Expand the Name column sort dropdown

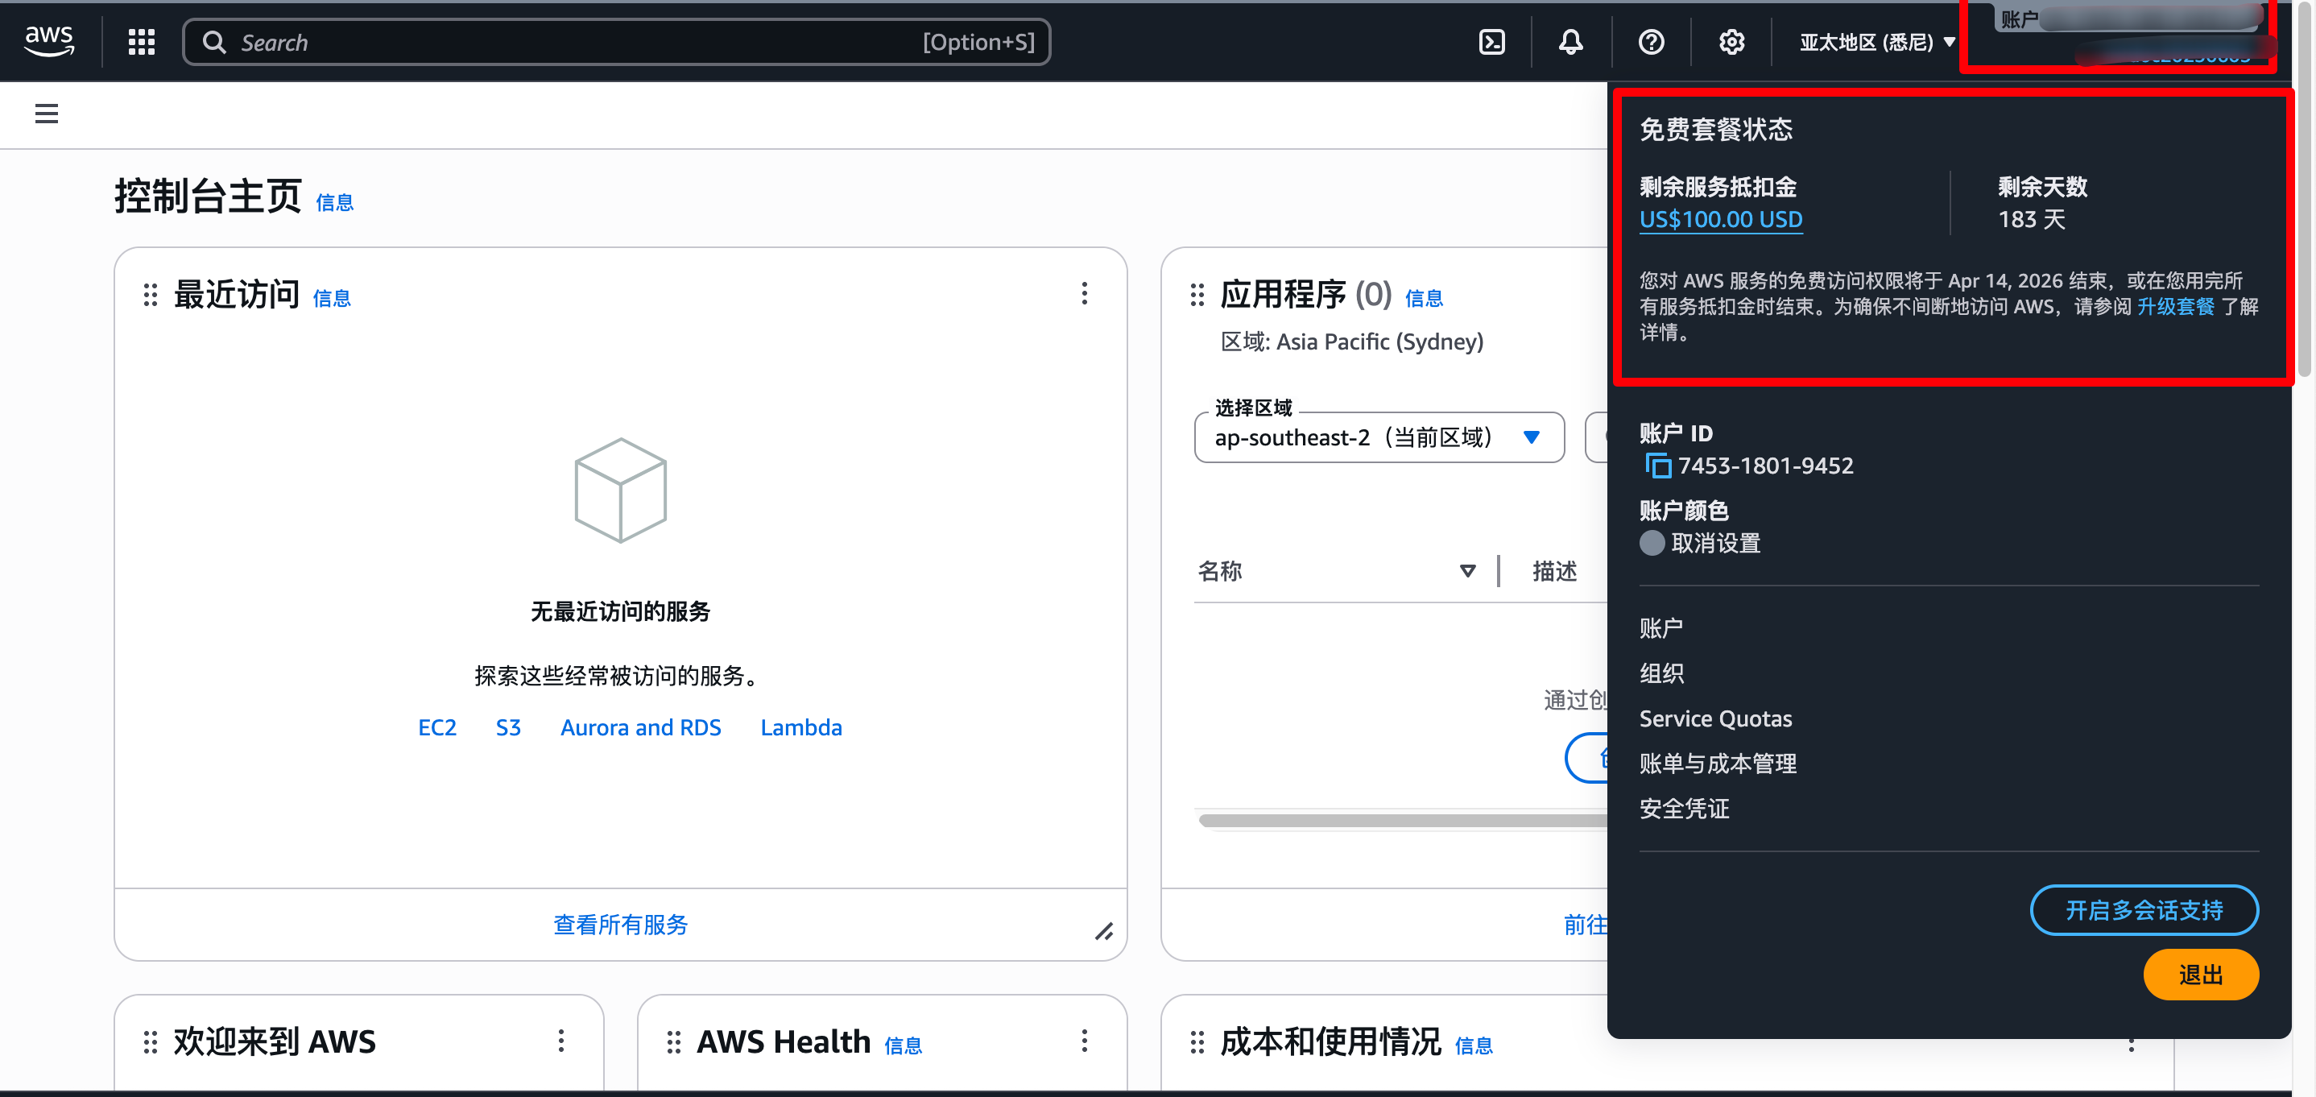(1467, 571)
